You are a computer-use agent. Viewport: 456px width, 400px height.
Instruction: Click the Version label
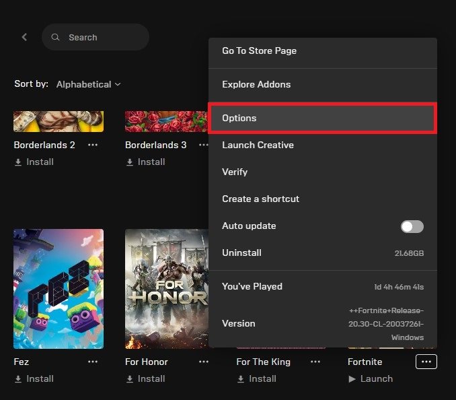[x=239, y=324]
